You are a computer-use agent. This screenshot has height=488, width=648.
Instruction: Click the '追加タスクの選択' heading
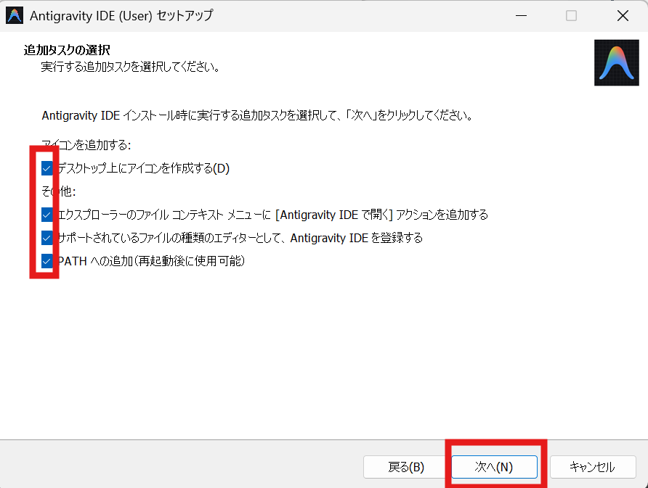pyautogui.click(x=67, y=50)
